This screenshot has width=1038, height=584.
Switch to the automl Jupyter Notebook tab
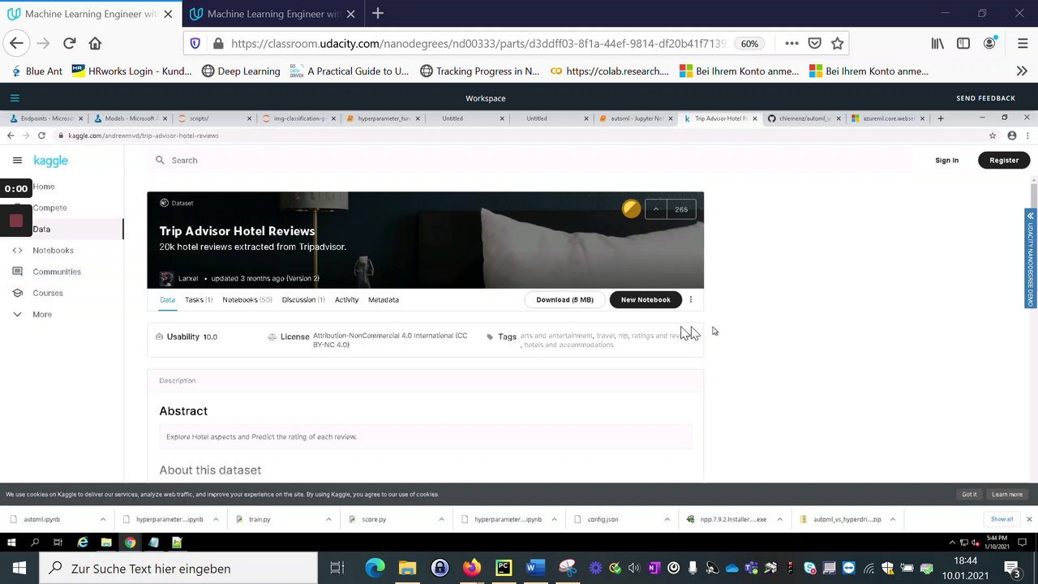pos(637,118)
